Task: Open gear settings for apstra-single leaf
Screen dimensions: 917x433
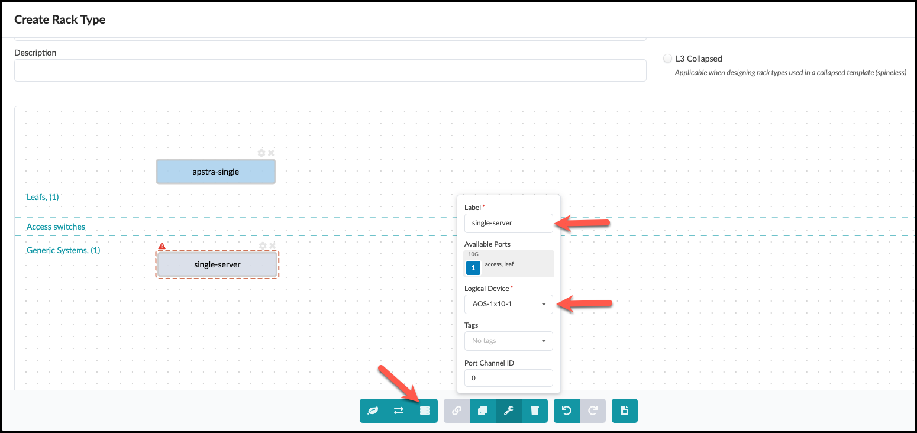Action: click(x=261, y=153)
